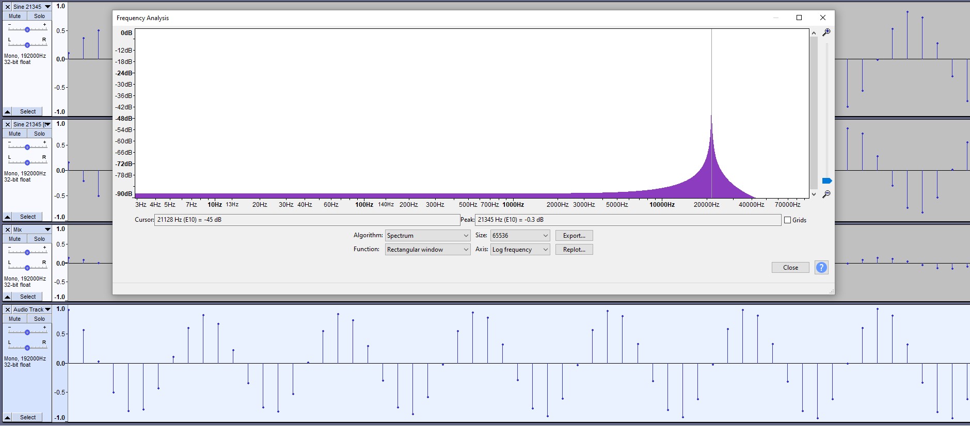Viewport: 970px width, 426px height.
Task: Click gain slider of Audio Track
Action: pyautogui.click(x=27, y=332)
